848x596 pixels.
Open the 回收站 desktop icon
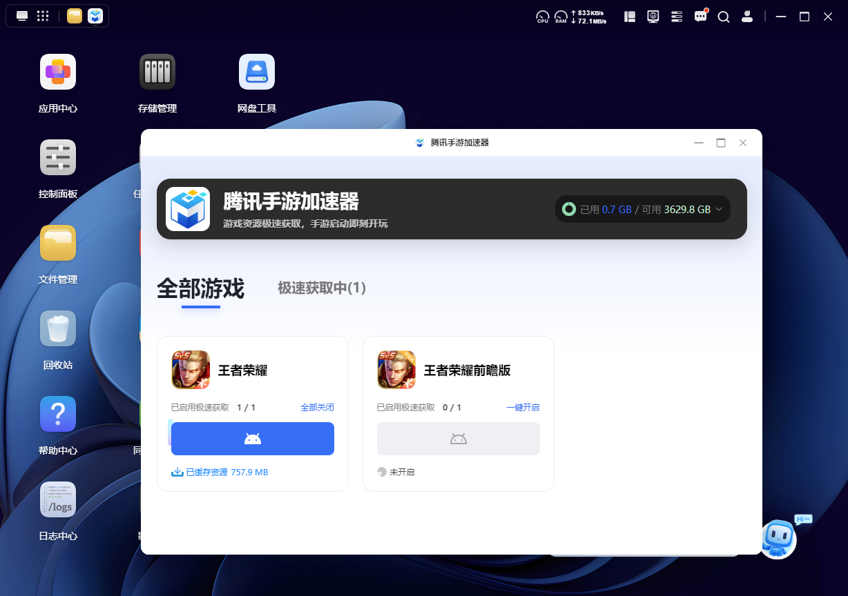coord(58,328)
